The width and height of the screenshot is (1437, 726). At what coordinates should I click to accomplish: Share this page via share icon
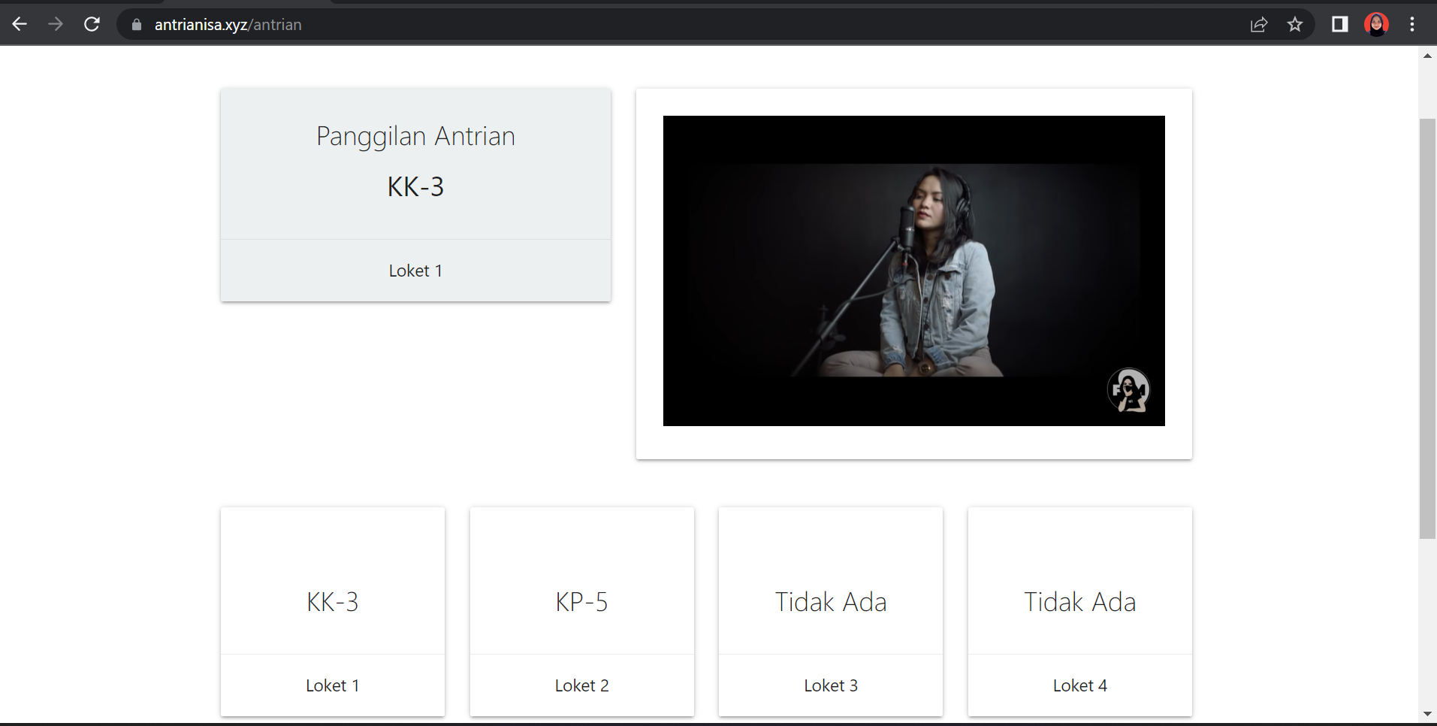1259,25
